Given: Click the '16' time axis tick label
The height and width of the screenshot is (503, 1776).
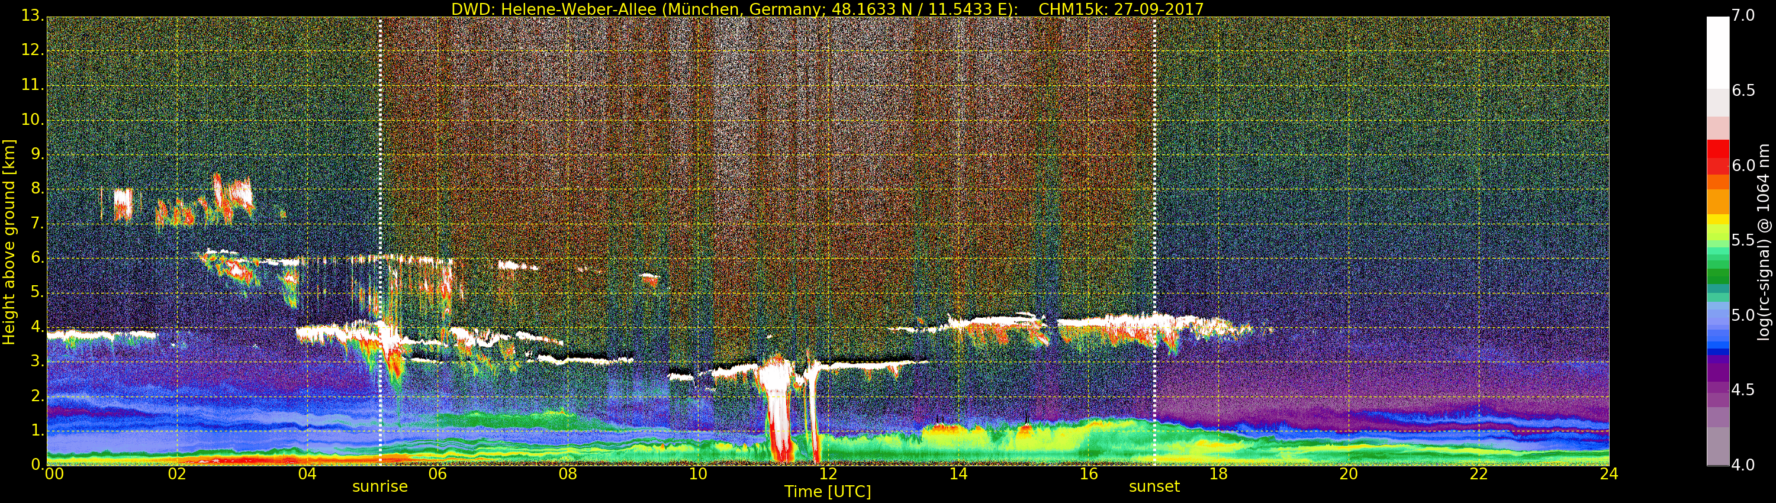Looking at the screenshot, I should pos(1089,474).
